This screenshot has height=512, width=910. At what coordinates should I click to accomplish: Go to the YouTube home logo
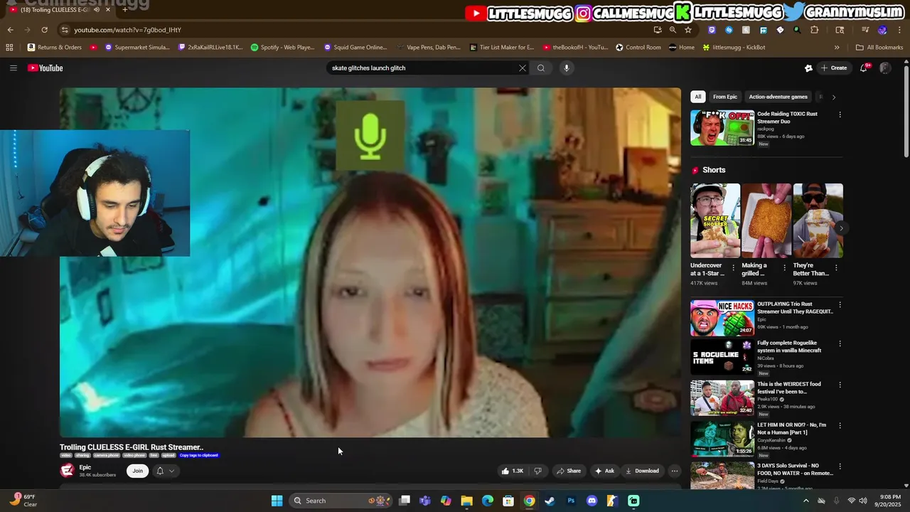[x=45, y=68]
